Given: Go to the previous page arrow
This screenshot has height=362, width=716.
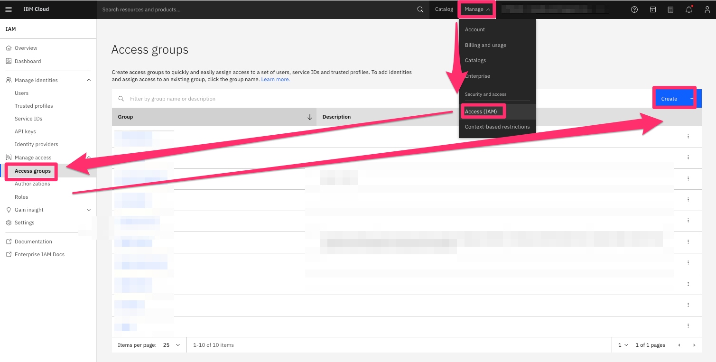Looking at the screenshot, I should pos(679,345).
